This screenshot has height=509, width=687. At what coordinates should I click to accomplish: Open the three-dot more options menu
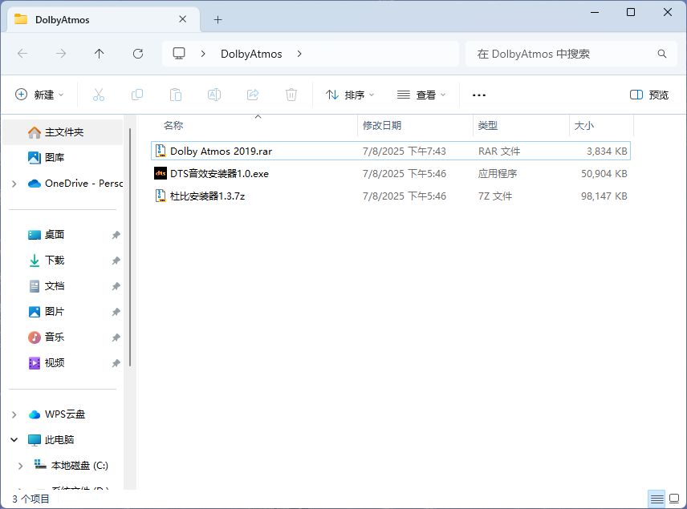coord(479,95)
